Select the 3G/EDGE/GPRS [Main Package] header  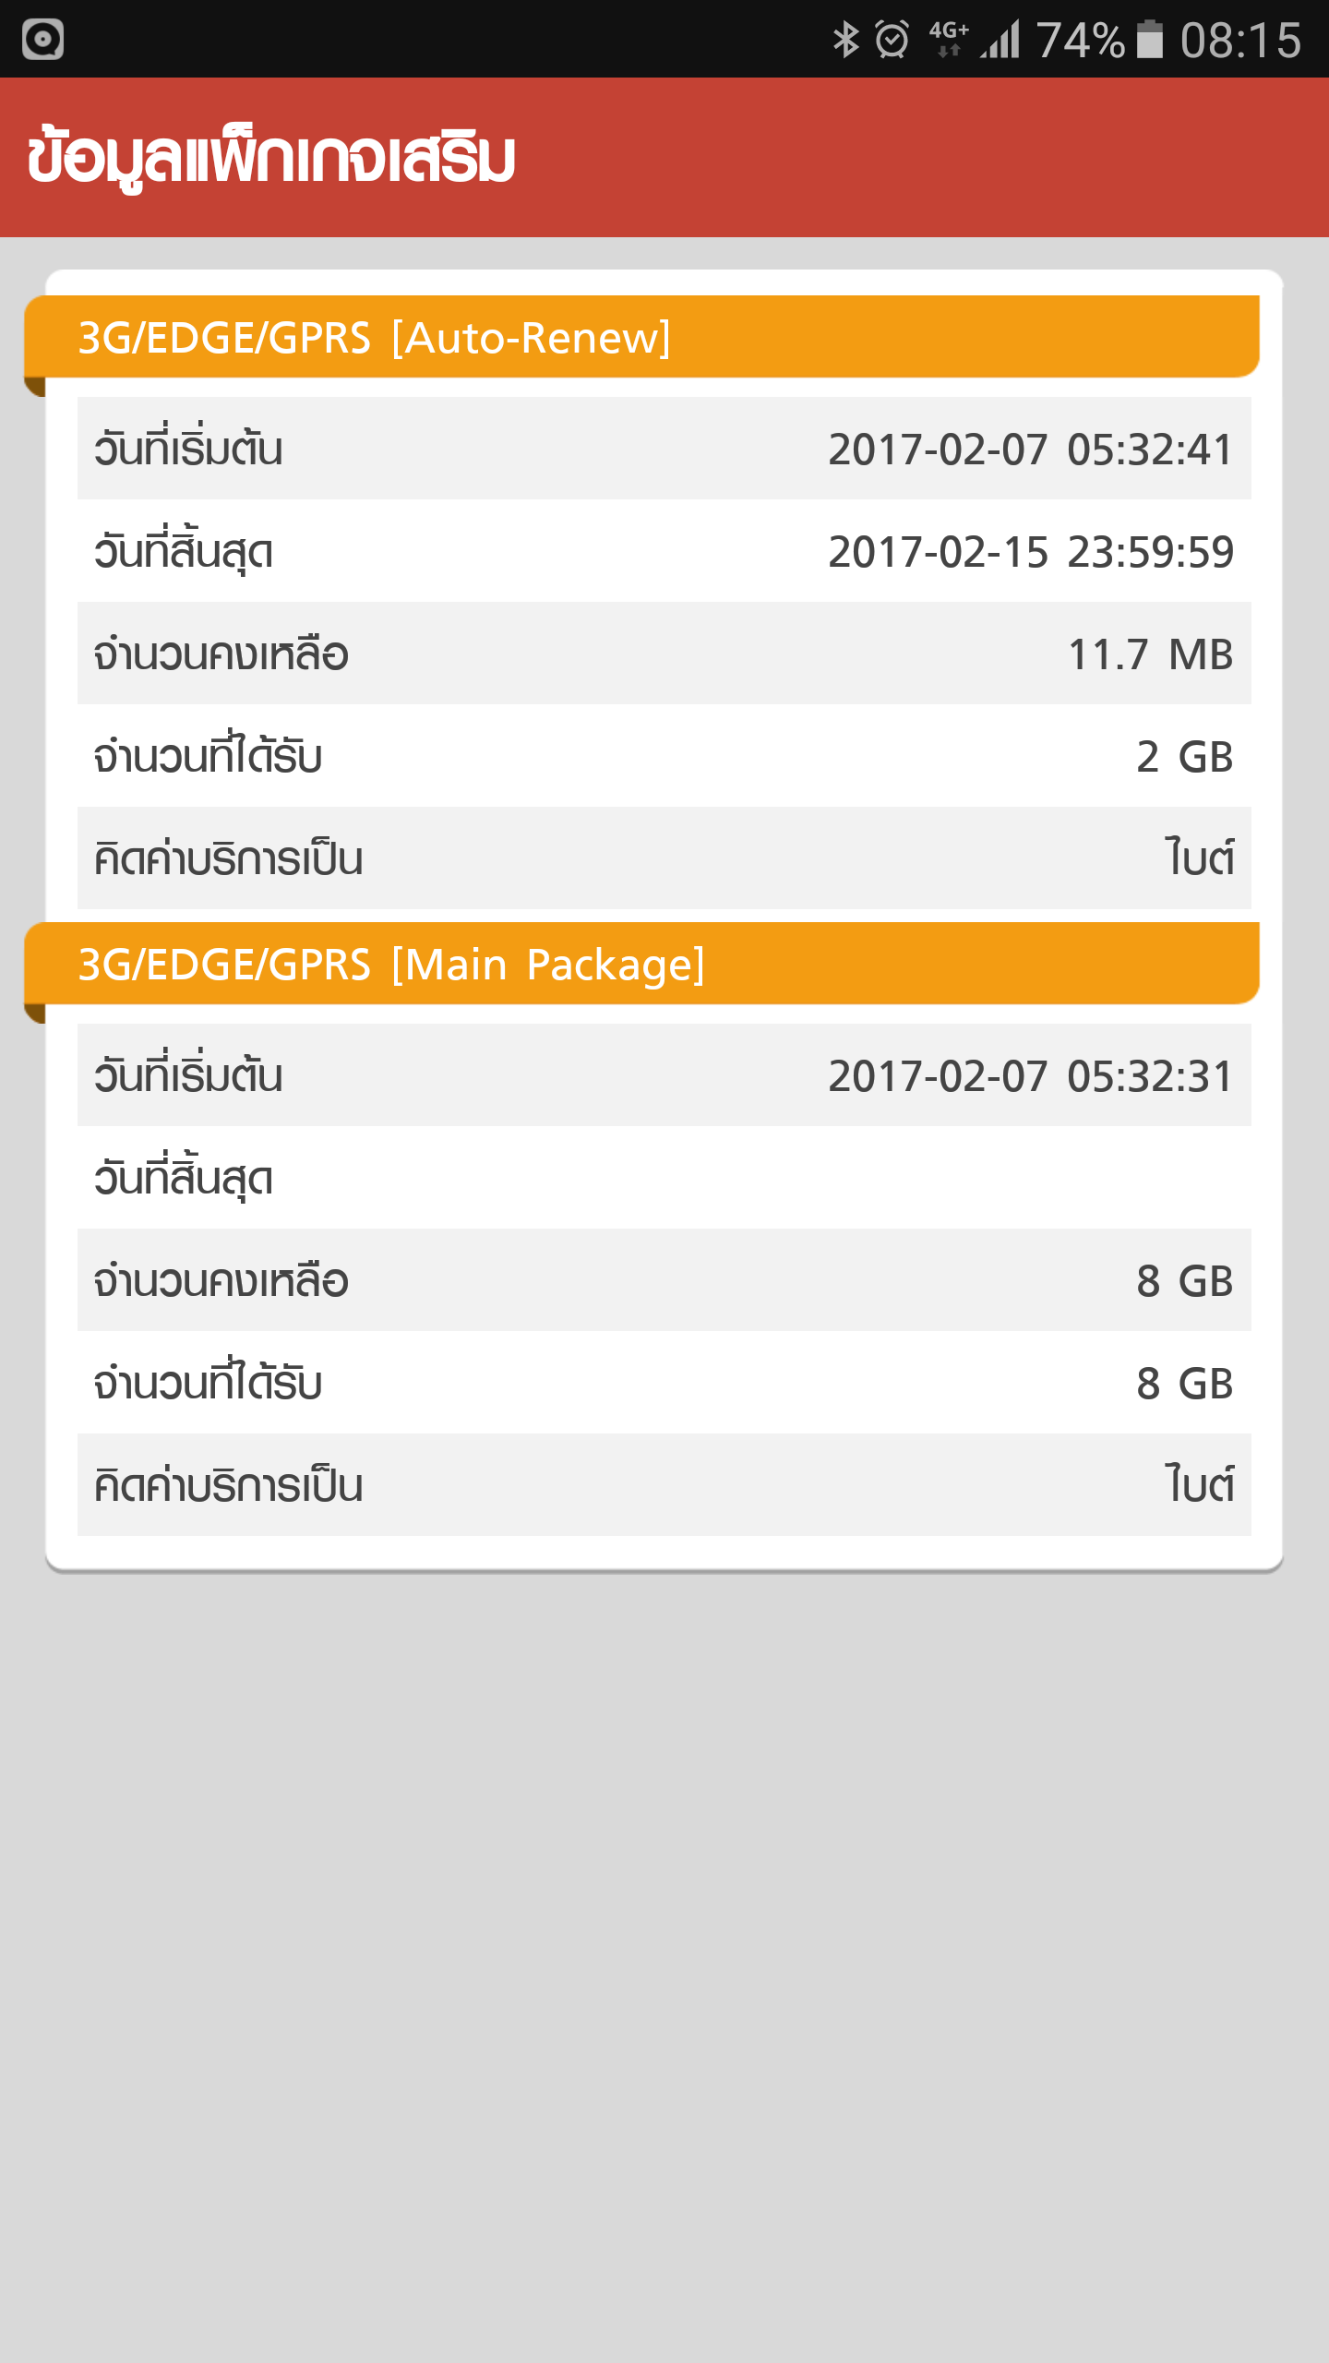(x=642, y=964)
